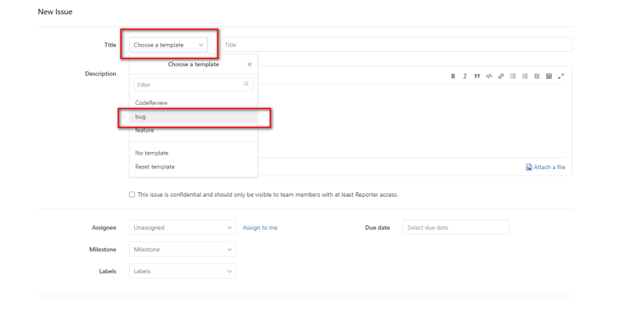Screen dimensions: 635x325
Task: Insert code formatting
Action: coord(489,76)
